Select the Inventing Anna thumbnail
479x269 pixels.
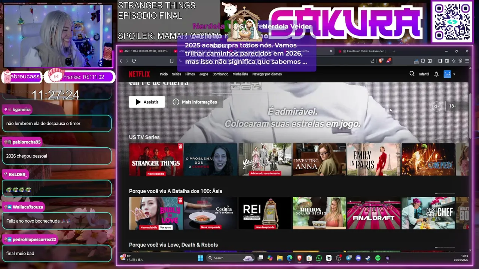pos(319,160)
